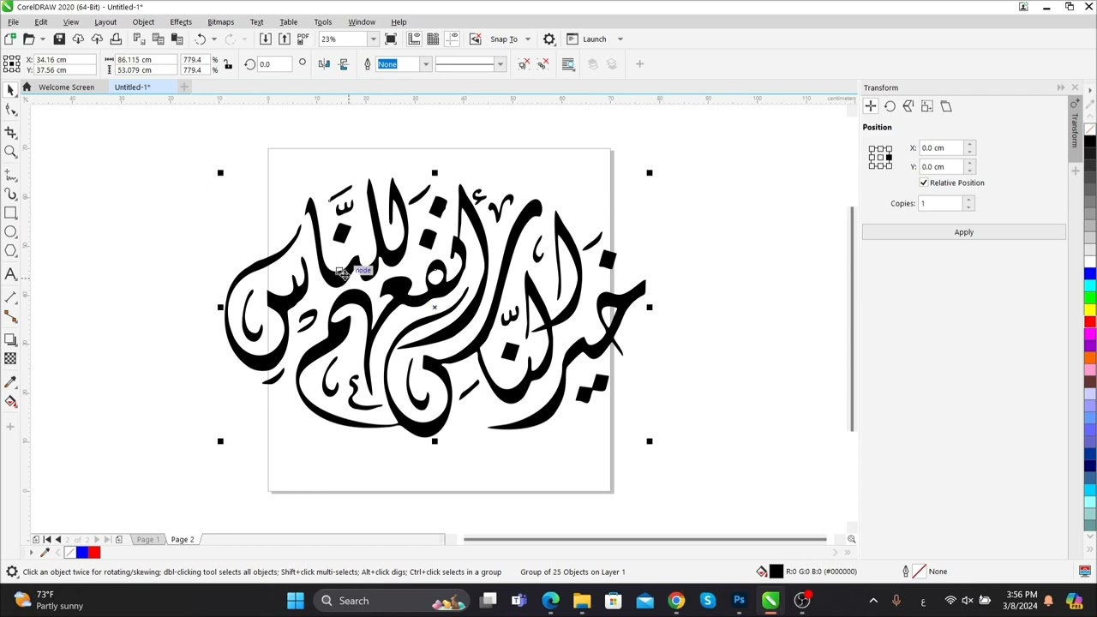Click Publish to PDF icon

click(303, 39)
